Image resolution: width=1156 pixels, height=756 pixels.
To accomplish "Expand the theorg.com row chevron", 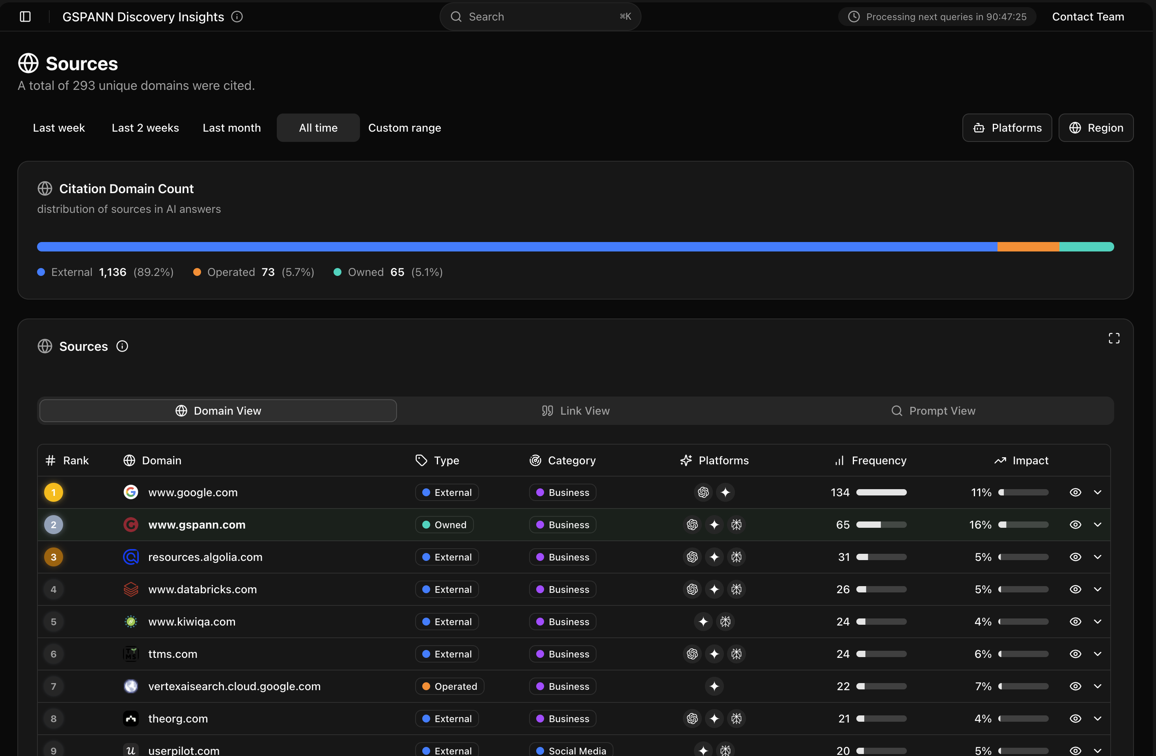I will click(x=1097, y=719).
